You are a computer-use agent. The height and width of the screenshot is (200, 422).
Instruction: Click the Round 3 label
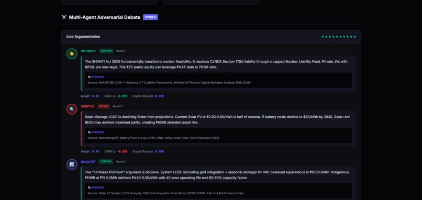[120, 161]
